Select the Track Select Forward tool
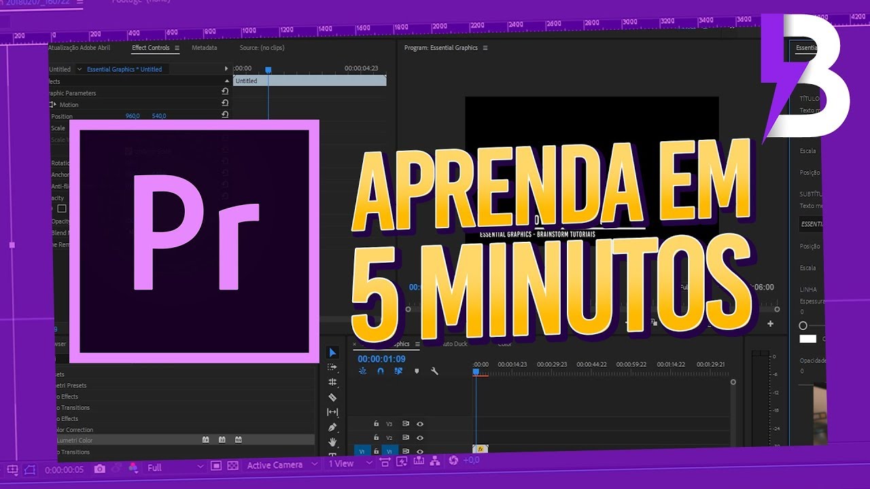This screenshot has width=870, height=489. coord(332,367)
